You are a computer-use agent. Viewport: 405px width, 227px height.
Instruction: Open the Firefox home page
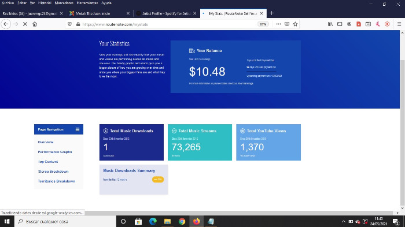[x=35, y=24]
